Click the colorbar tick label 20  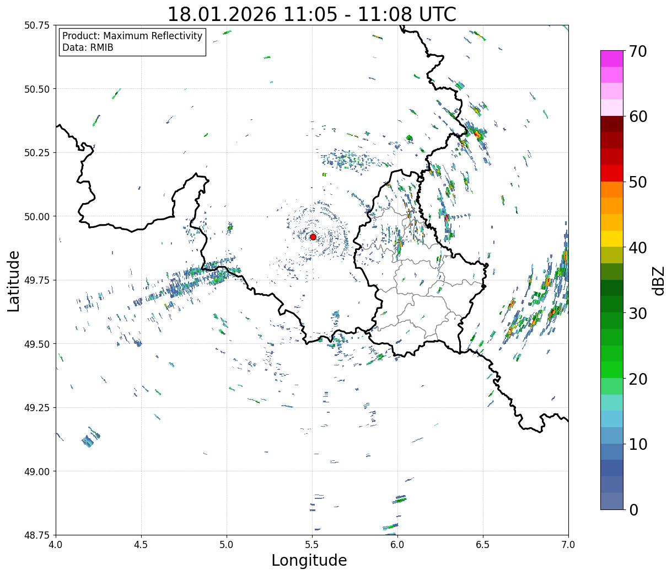pyautogui.click(x=638, y=379)
